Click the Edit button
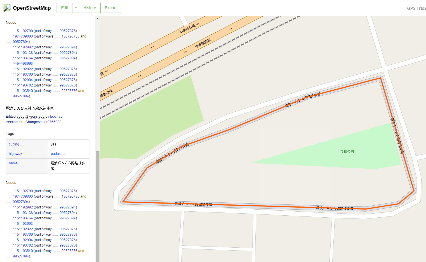 tap(65, 8)
